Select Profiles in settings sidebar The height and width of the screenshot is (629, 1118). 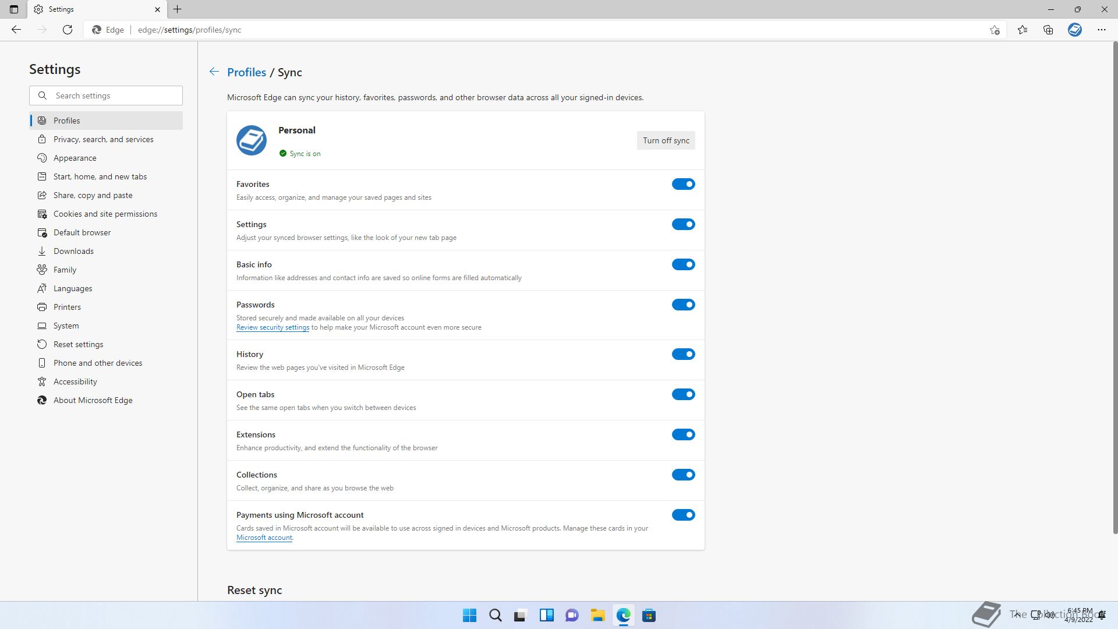pyautogui.click(x=106, y=121)
